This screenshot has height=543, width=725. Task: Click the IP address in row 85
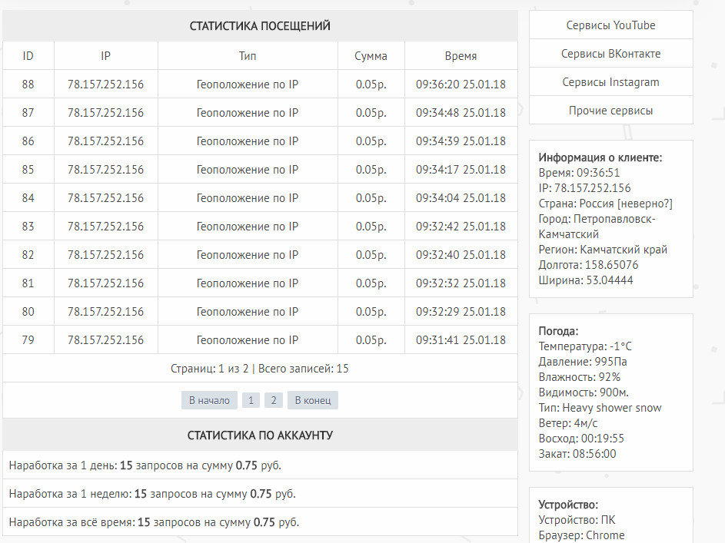coord(106,170)
